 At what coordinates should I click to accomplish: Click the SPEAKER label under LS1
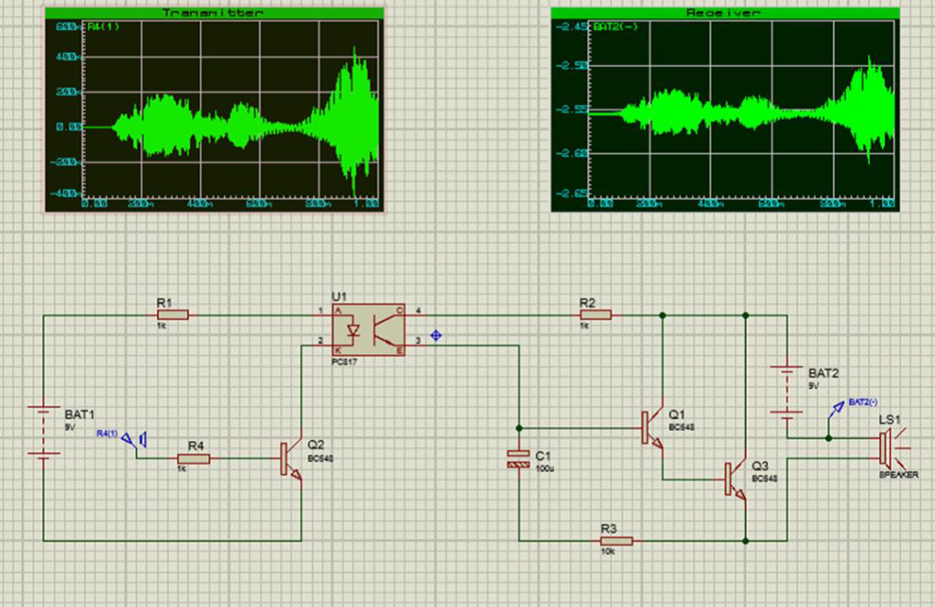point(898,476)
